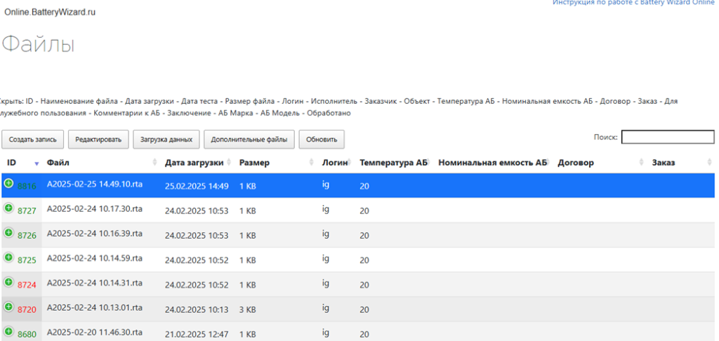Sort by 'Размер' column header
This screenshot has width=719, height=341.
(253, 163)
